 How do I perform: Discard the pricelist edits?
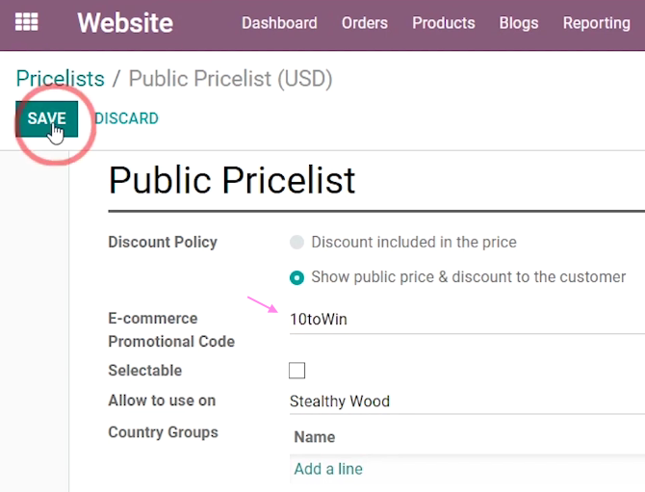(x=127, y=118)
